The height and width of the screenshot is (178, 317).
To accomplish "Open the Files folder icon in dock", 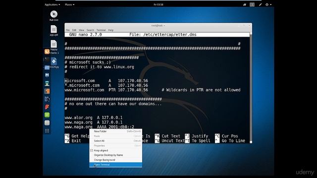I will [47, 67].
